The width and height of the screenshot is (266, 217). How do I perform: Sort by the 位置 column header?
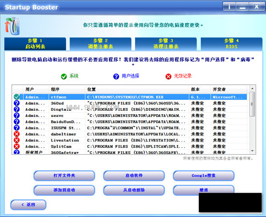tap(137, 90)
